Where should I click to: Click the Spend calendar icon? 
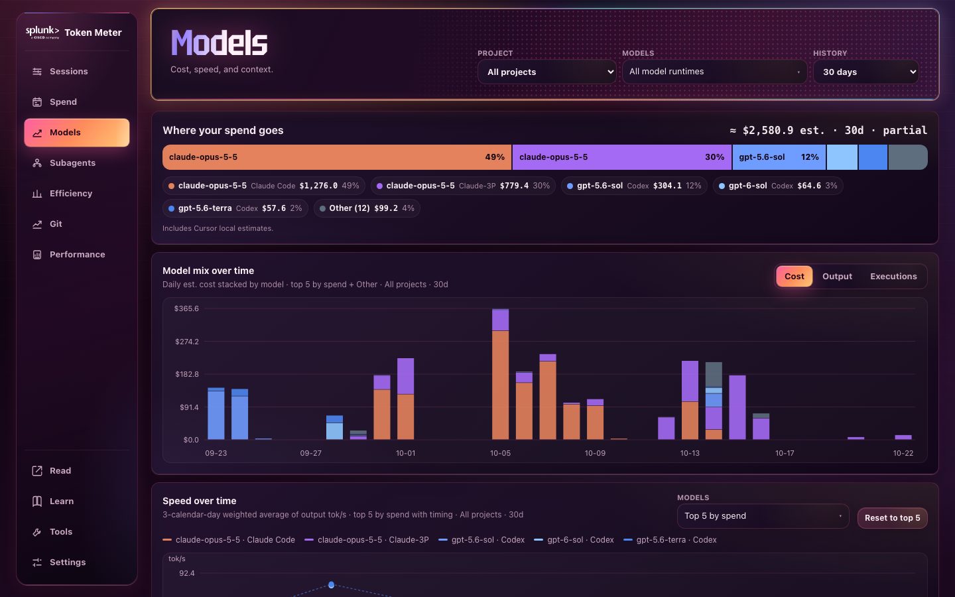(x=37, y=102)
